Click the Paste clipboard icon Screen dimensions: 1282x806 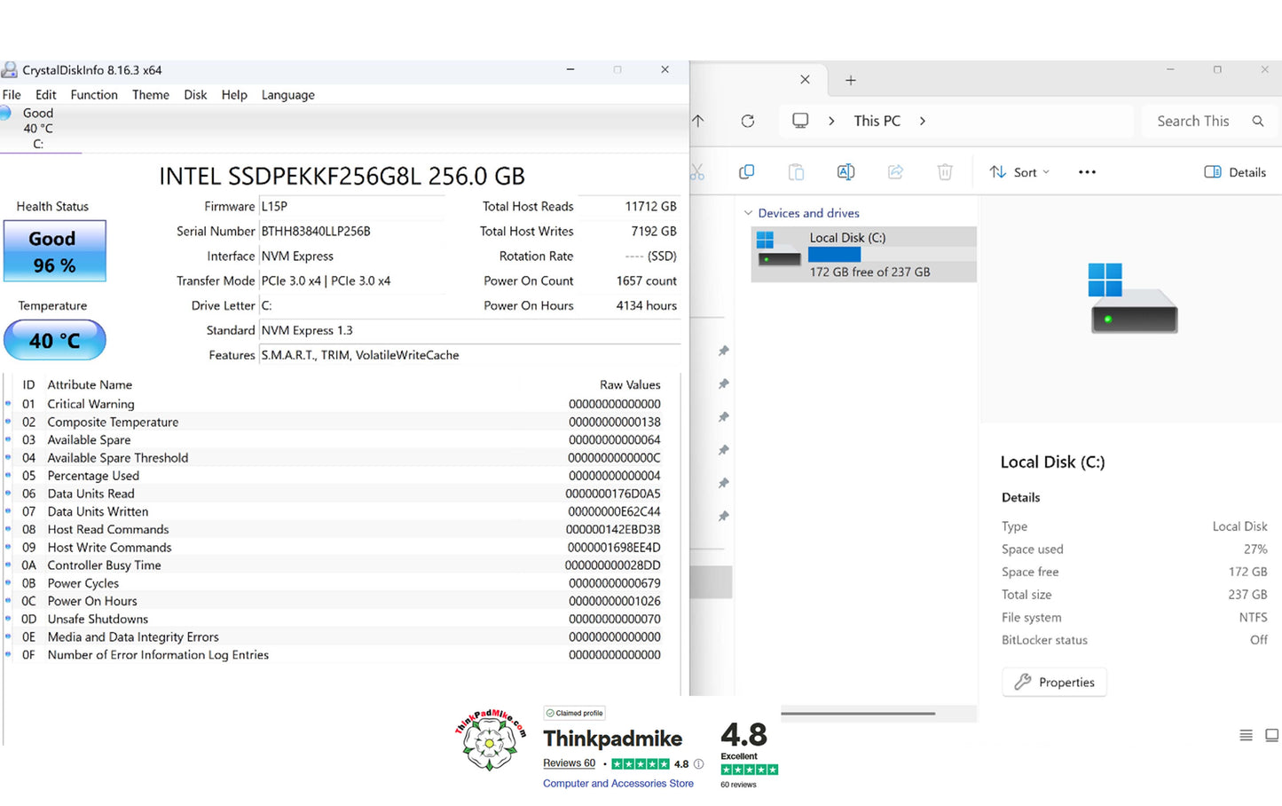coord(797,172)
